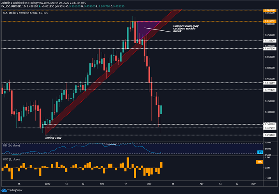
Task: Click the blue RSI badge on the axis
Action: [x=260, y=152]
